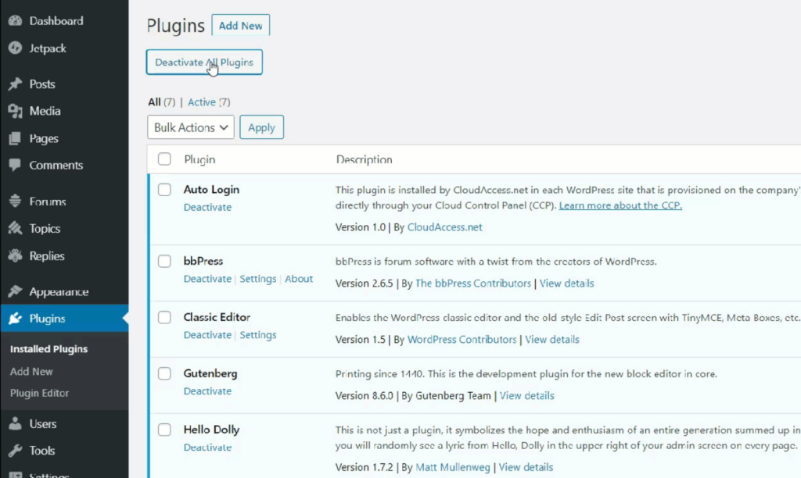Image resolution: width=801 pixels, height=478 pixels.
Task: Click the Plugins plug icon
Action: click(16, 319)
